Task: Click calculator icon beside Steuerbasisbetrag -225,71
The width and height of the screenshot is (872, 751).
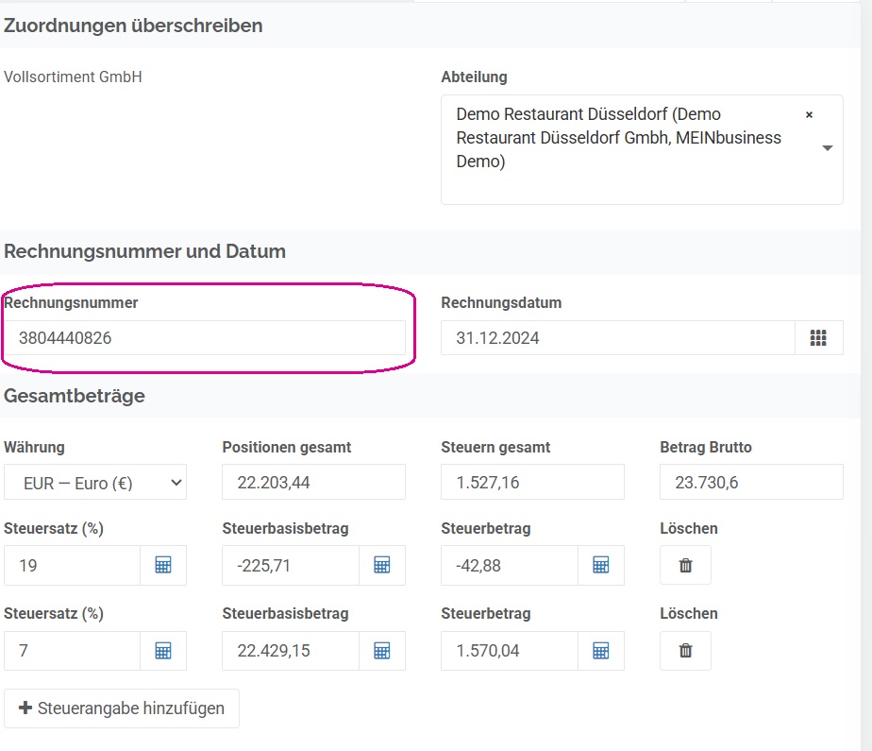Action: click(x=382, y=565)
